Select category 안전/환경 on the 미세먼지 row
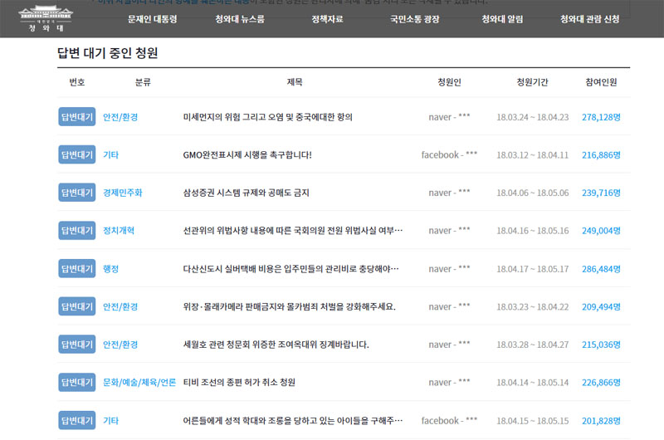The image size is (664, 440). point(120,117)
